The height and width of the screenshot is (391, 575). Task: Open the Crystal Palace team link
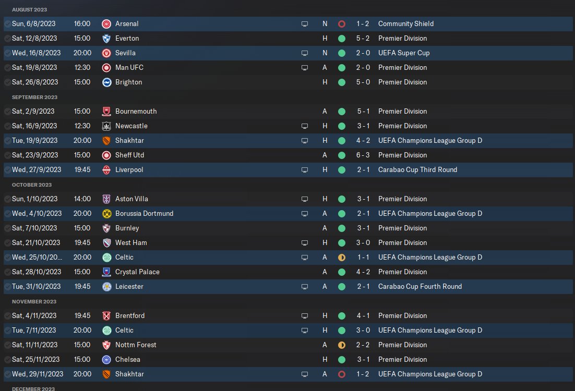pos(137,272)
